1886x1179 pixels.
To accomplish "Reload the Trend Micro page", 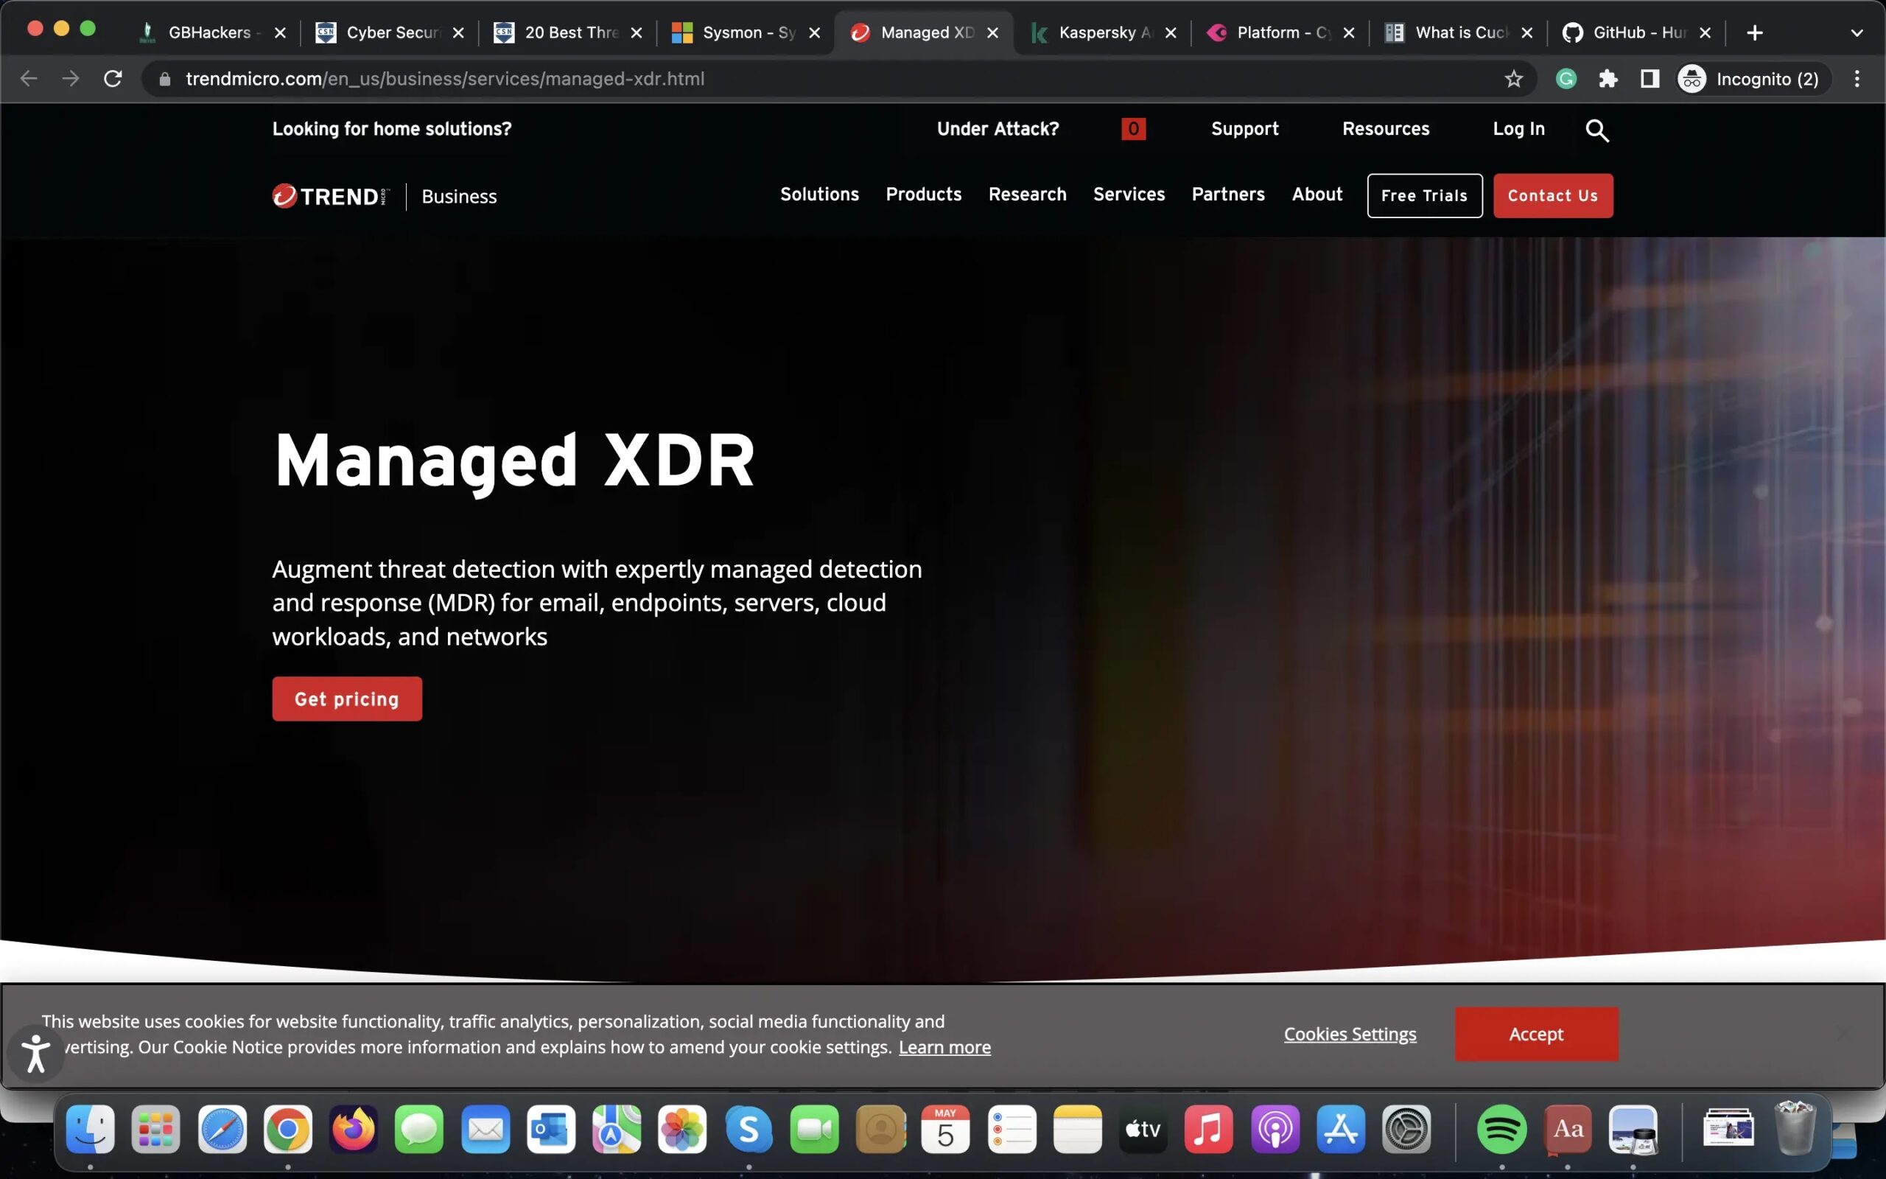I will 113,79.
